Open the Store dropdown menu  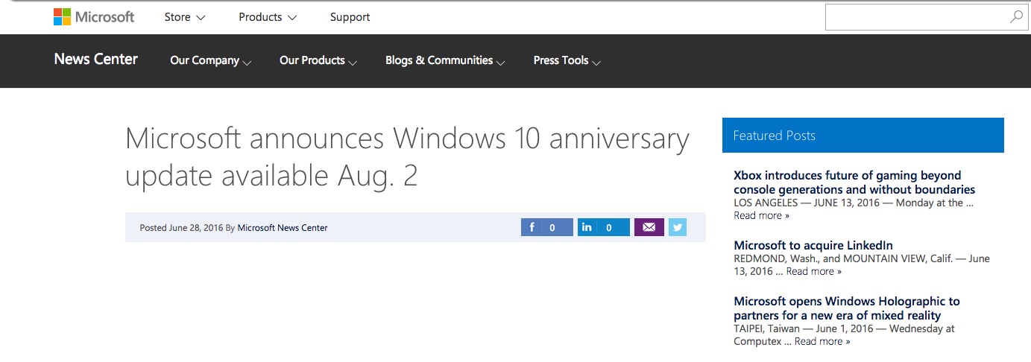[184, 17]
